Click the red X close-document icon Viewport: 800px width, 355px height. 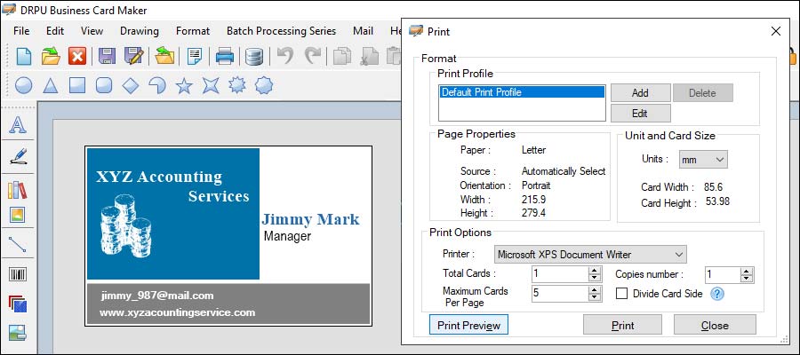[x=77, y=56]
